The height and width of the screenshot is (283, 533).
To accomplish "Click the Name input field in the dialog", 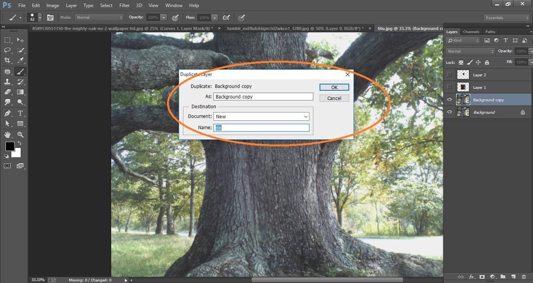I will pyautogui.click(x=261, y=127).
